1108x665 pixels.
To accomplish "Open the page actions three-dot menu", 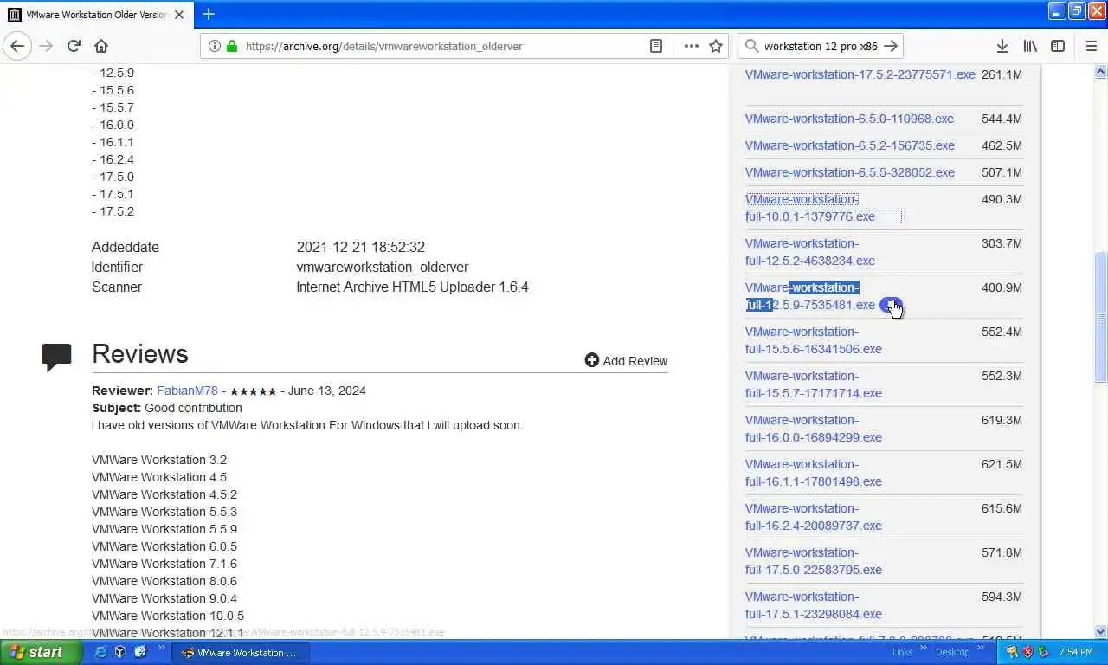I will coord(691,46).
